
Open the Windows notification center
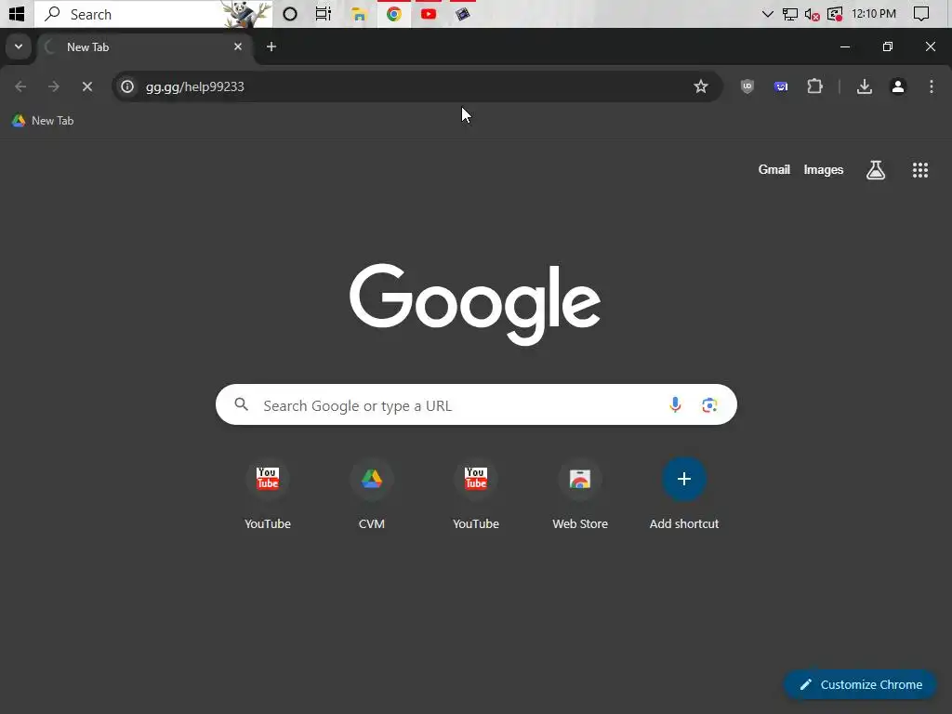[921, 13]
